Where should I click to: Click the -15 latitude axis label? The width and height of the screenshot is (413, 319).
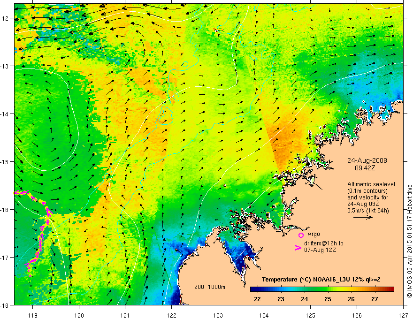click(x=5, y=161)
